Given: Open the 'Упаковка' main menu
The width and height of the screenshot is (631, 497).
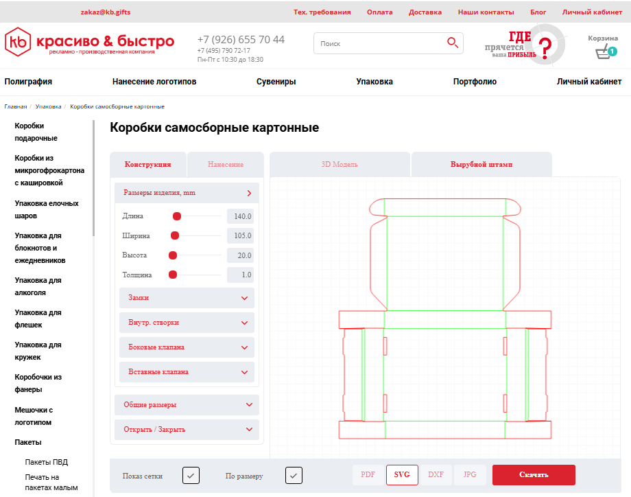Looking at the screenshot, I should point(374,82).
